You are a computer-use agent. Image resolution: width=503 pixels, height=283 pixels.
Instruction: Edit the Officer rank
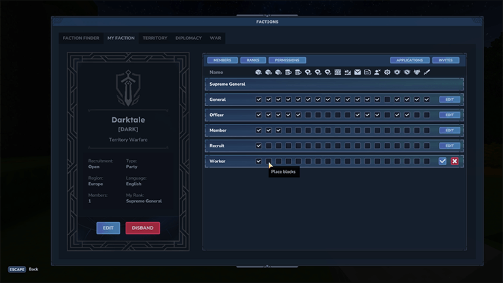coord(450,115)
